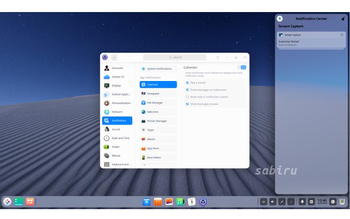Open Deepin ID cloud settings
Viewport: 350px width, 219px height.
[117, 77]
